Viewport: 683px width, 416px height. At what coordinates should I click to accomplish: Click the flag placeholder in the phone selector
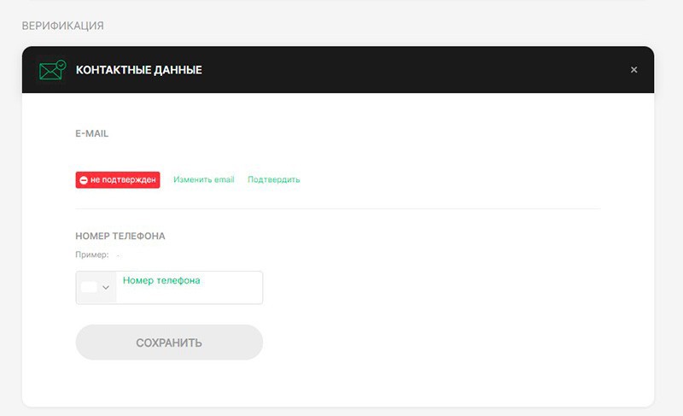pos(89,288)
